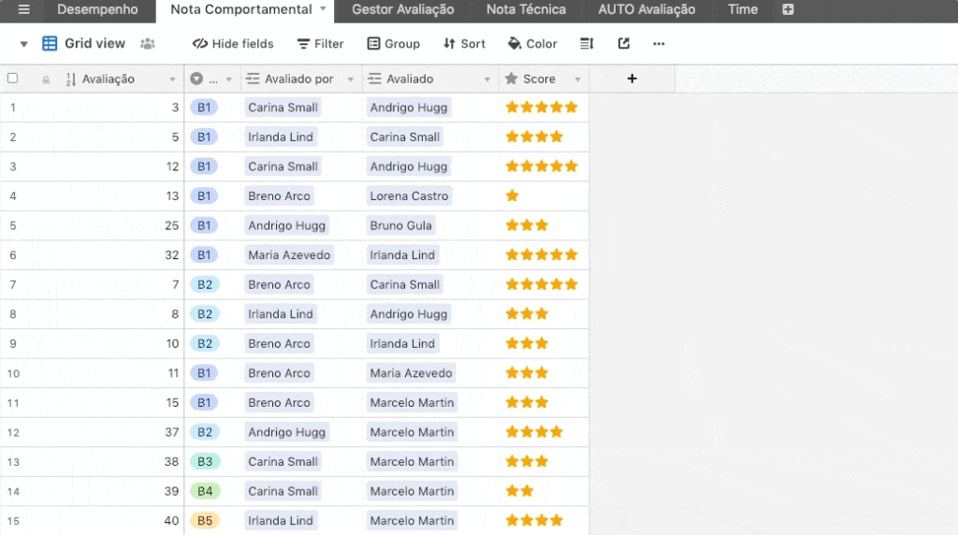Click Irlanda Lind evaluator in row 2
This screenshot has height=535, width=958.
281,137
